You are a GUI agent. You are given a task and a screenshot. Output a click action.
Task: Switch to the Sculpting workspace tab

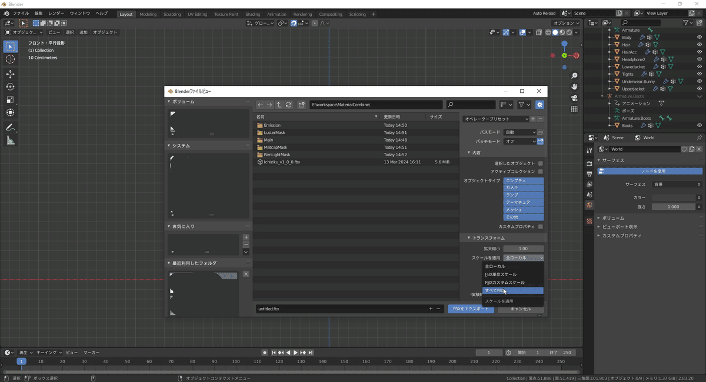172,14
